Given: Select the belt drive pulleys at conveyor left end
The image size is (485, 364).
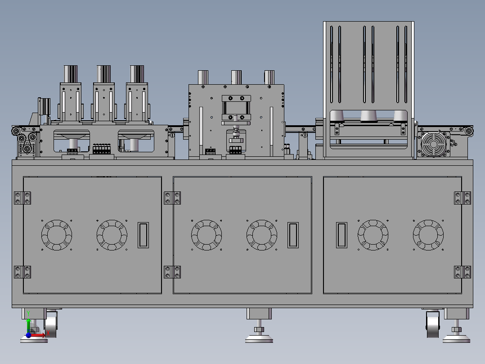Looking at the screenshot, I should (x=27, y=143).
